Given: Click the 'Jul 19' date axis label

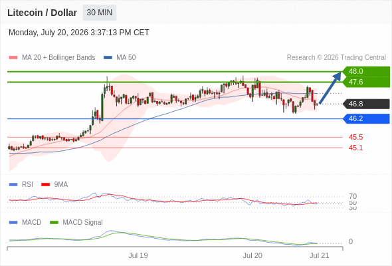Looking at the screenshot, I should tap(138, 255).
